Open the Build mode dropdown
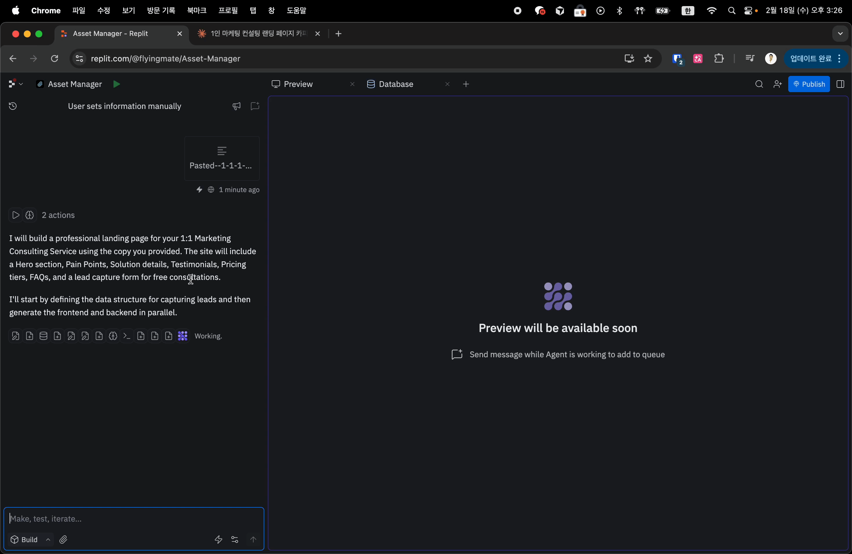Image resolution: width=852 pixels, height=554 pixels. point(30,539)
